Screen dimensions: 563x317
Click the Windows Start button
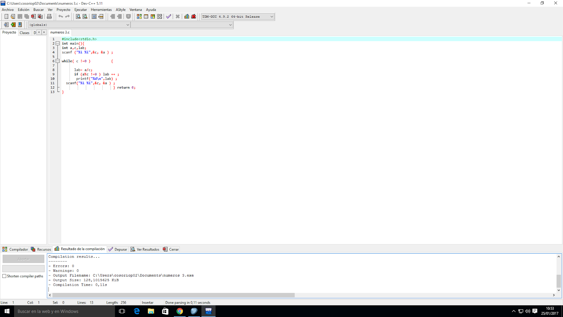click(x=7, y=311)
